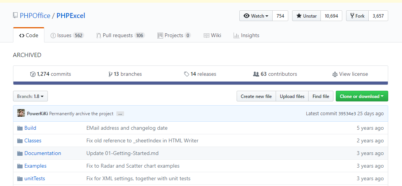Viewport: 402px width, 186px height.
Task: Open the View license link
Action: tap(350, 74)
